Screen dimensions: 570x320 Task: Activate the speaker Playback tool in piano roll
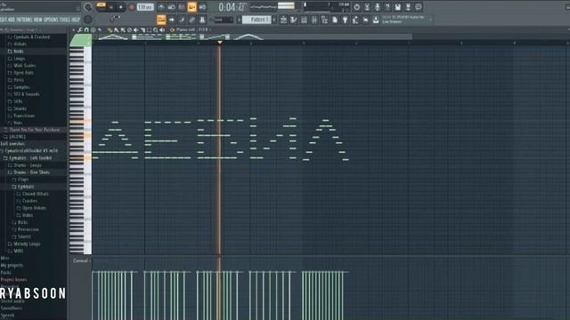pos(162,30)
